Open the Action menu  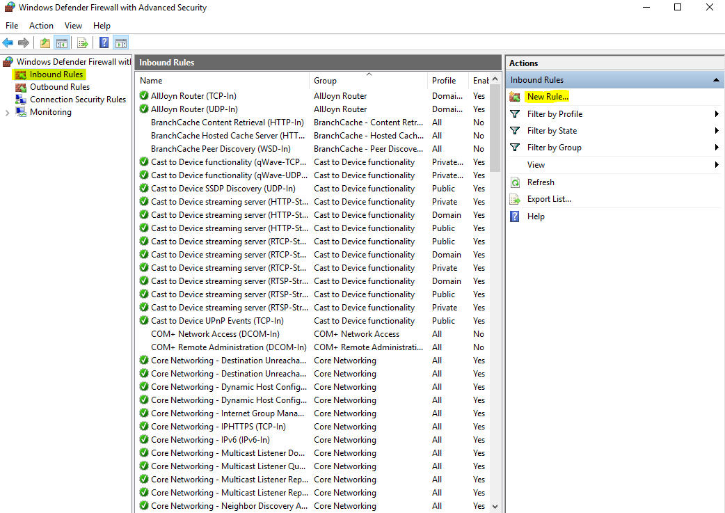[x=41, y=26]
